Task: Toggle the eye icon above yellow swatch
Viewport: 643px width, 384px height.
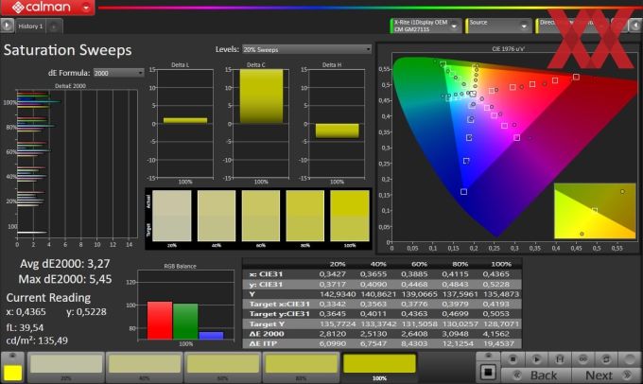Action: [x=12, y=356]
